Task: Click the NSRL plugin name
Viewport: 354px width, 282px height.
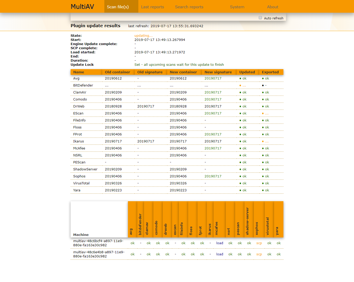Action: [x=78, y=155]
